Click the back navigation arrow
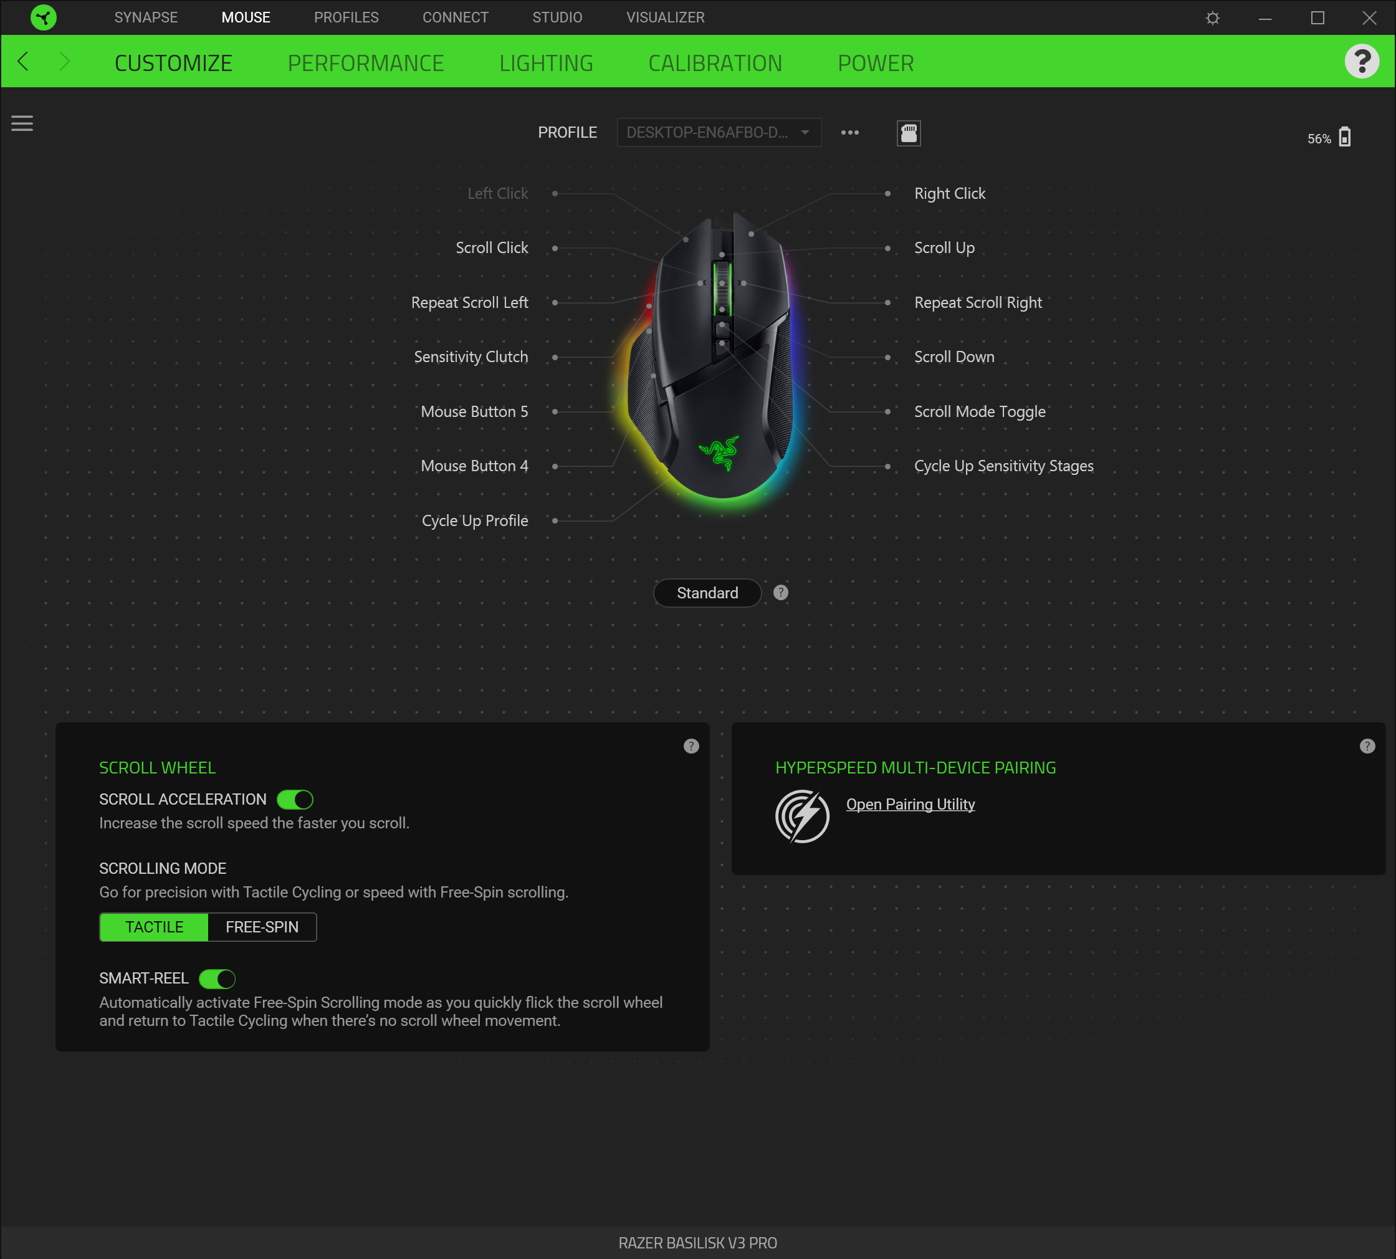 point(23,62)
